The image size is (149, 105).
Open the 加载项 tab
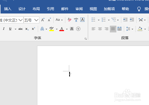click(x=109, y=9)
